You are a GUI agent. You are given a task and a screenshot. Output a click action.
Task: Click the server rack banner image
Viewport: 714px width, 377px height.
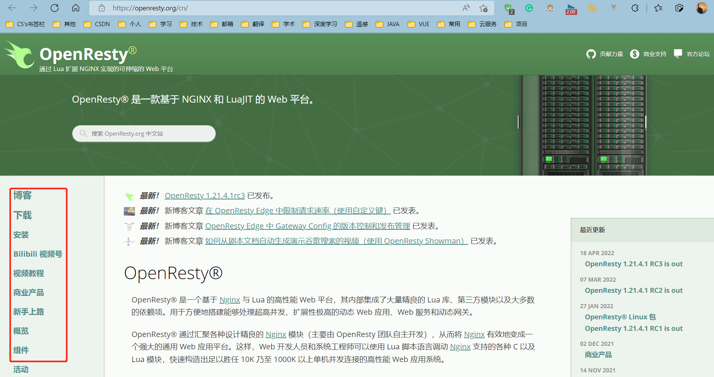[x=583, y=125]
